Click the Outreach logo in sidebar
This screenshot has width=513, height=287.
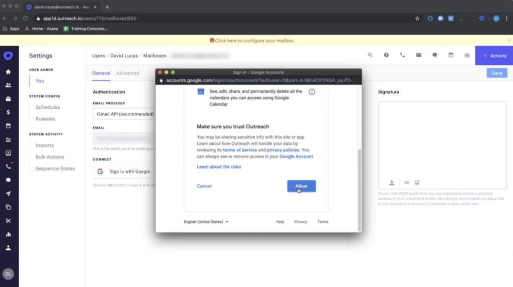[8, 56]
